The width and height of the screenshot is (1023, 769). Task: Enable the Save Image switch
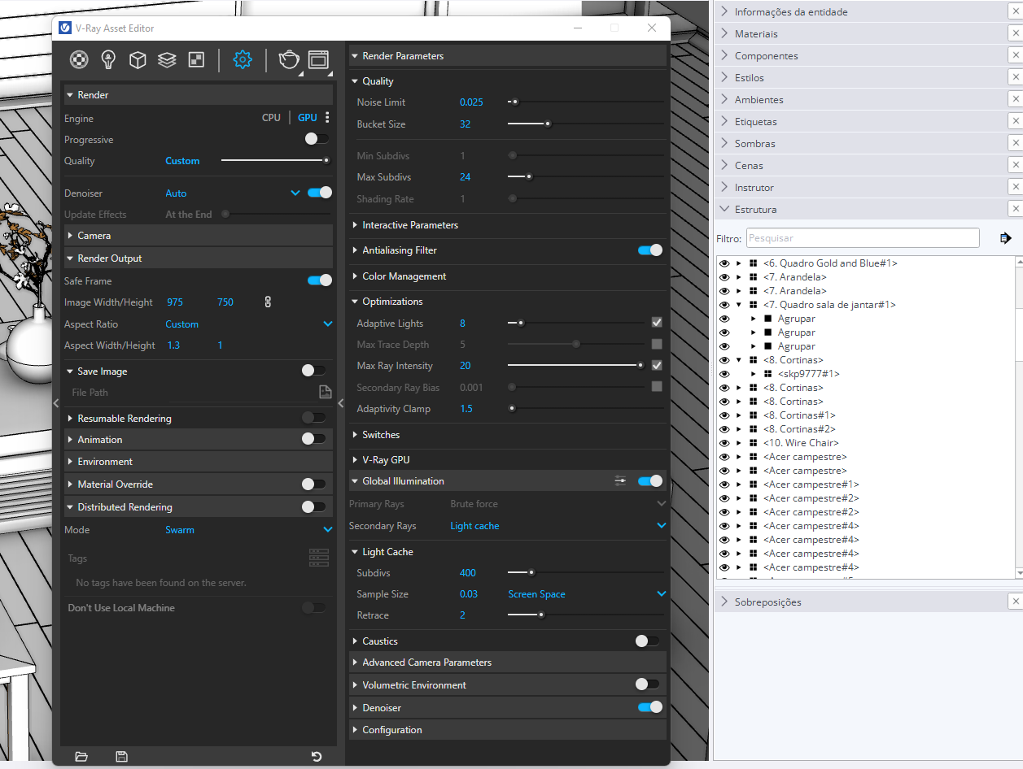313,371
